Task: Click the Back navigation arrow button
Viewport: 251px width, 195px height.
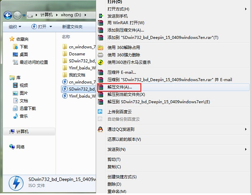Action: 8,15
